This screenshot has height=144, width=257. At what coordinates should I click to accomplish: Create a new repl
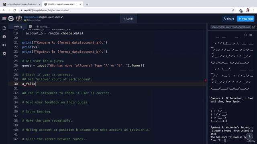click(x=245, y=19)
